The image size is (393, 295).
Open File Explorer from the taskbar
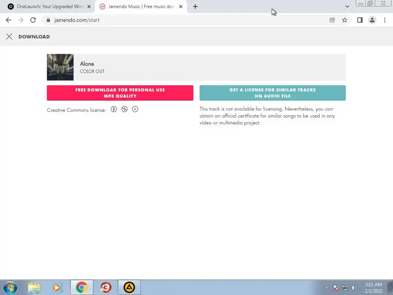pyautogui.click(x=34, y=287)
